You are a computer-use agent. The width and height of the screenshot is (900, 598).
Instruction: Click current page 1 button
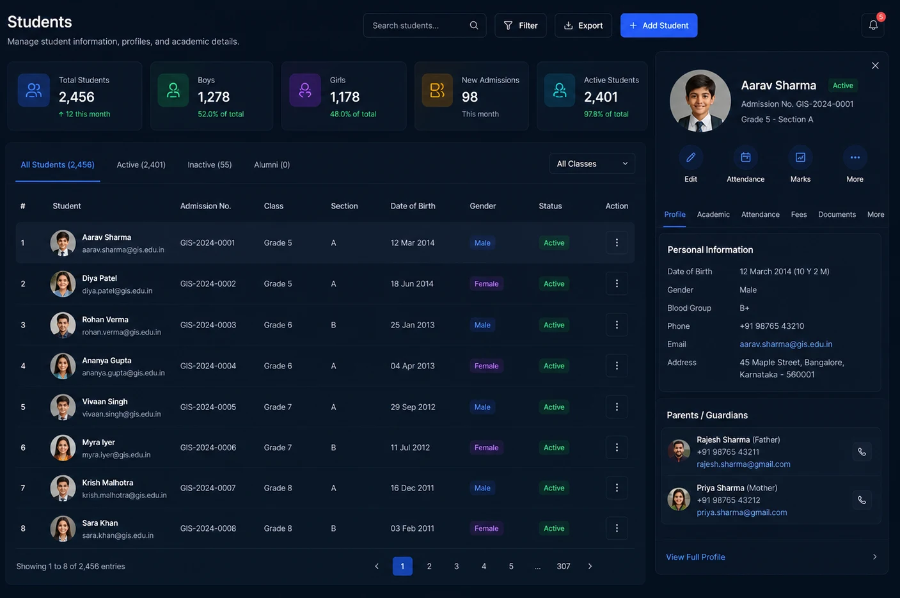(402, 567)
